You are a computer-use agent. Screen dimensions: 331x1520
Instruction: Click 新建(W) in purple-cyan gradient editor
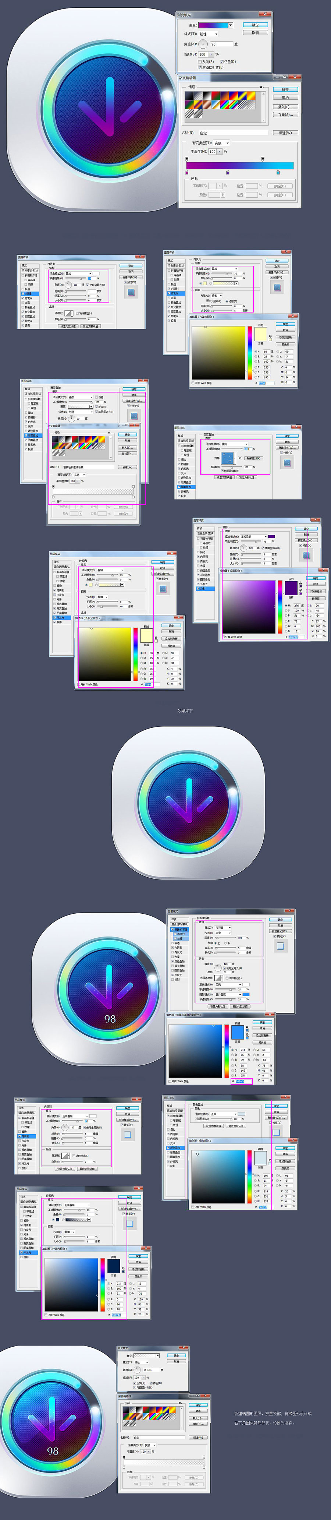tap(286, 133)
